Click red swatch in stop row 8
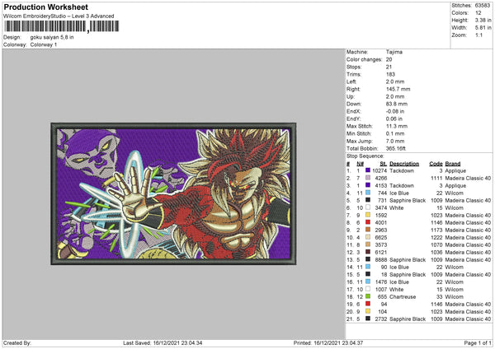Screen dimensions: 495x349 pos(368,222)
